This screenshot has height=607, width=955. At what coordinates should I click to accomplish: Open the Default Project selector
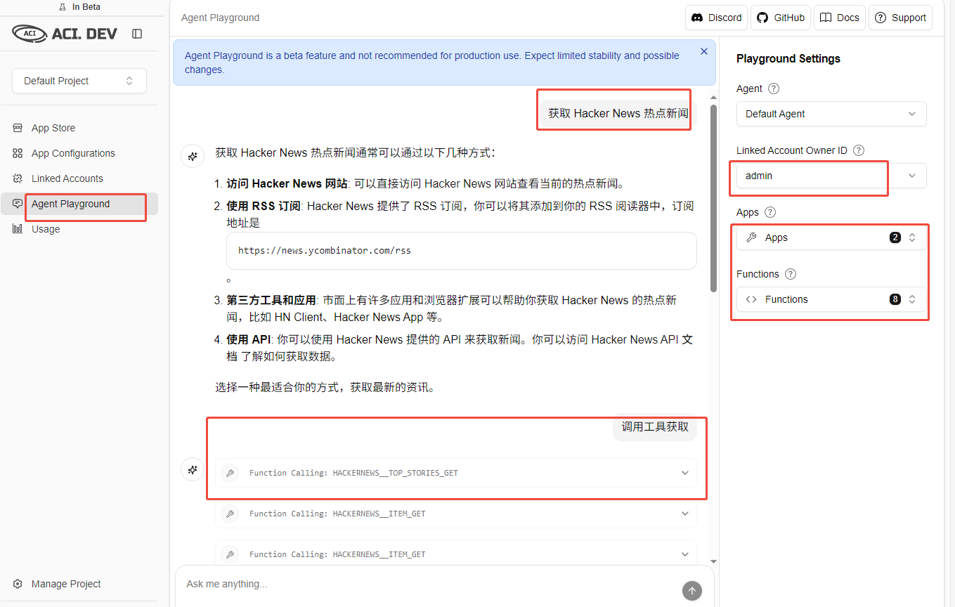click(79, 81)
